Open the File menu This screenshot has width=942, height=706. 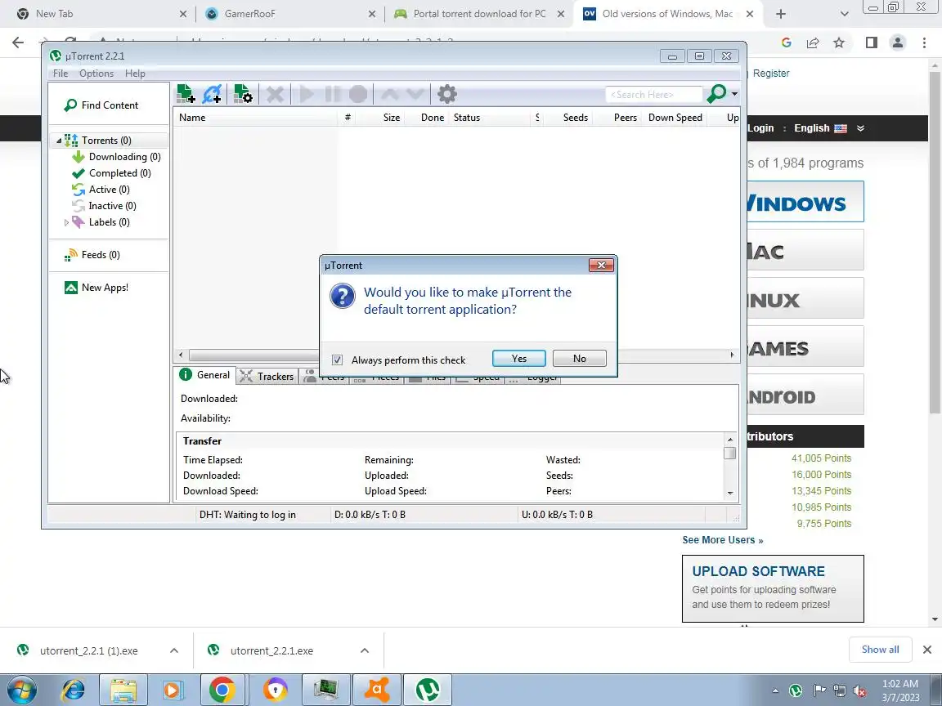click(x=61, y=74)
